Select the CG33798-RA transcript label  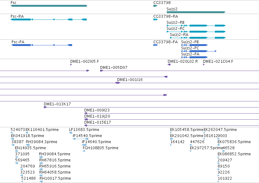point(166,16)
